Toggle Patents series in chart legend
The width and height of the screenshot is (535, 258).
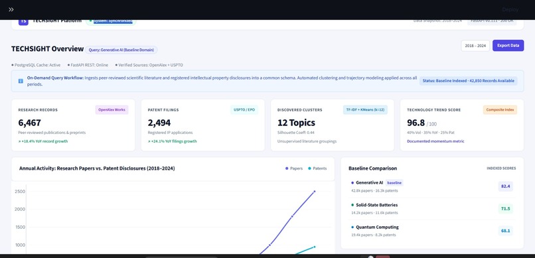coord(317,168)
